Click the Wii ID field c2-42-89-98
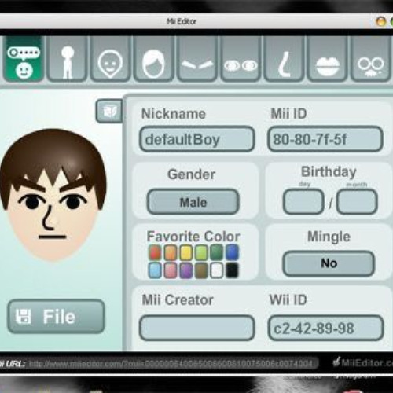Viewport: 393px width, 393px height. coord(325,328)
